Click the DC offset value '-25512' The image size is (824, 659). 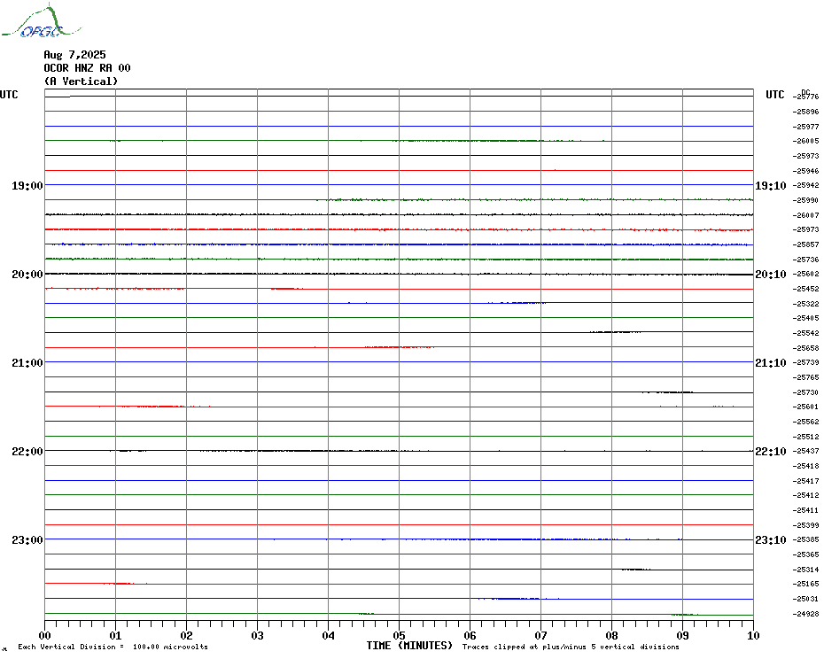pos(805,437)
